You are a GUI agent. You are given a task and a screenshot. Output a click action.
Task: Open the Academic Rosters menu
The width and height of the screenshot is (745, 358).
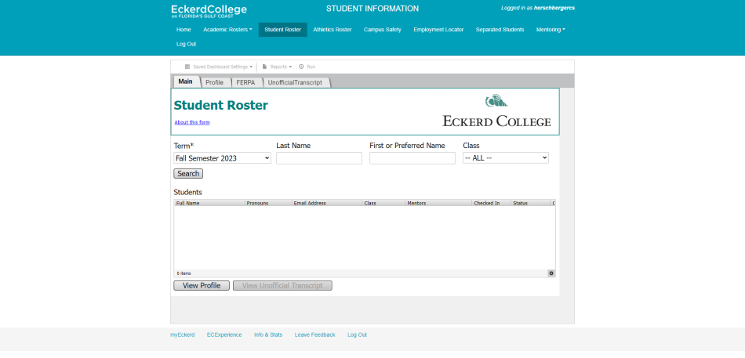coord(227,30)
